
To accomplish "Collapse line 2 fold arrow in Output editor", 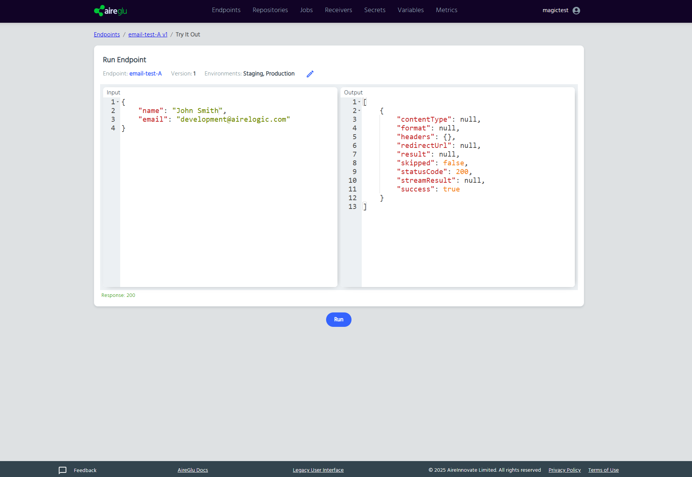I will pos(359,111).
